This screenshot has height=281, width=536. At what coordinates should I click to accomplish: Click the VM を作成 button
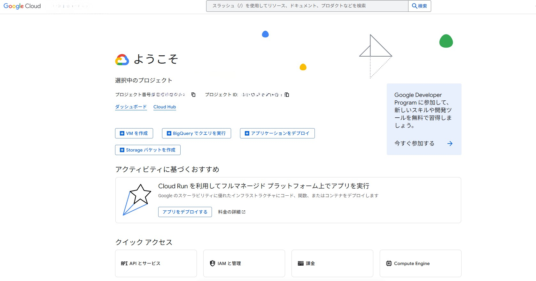(x=134, y=133)
